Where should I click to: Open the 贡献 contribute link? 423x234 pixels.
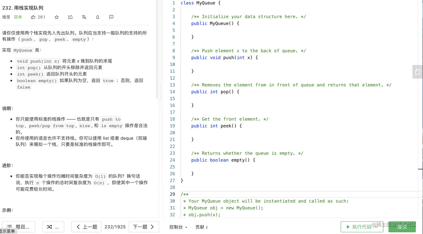click(x=201, y=227)
